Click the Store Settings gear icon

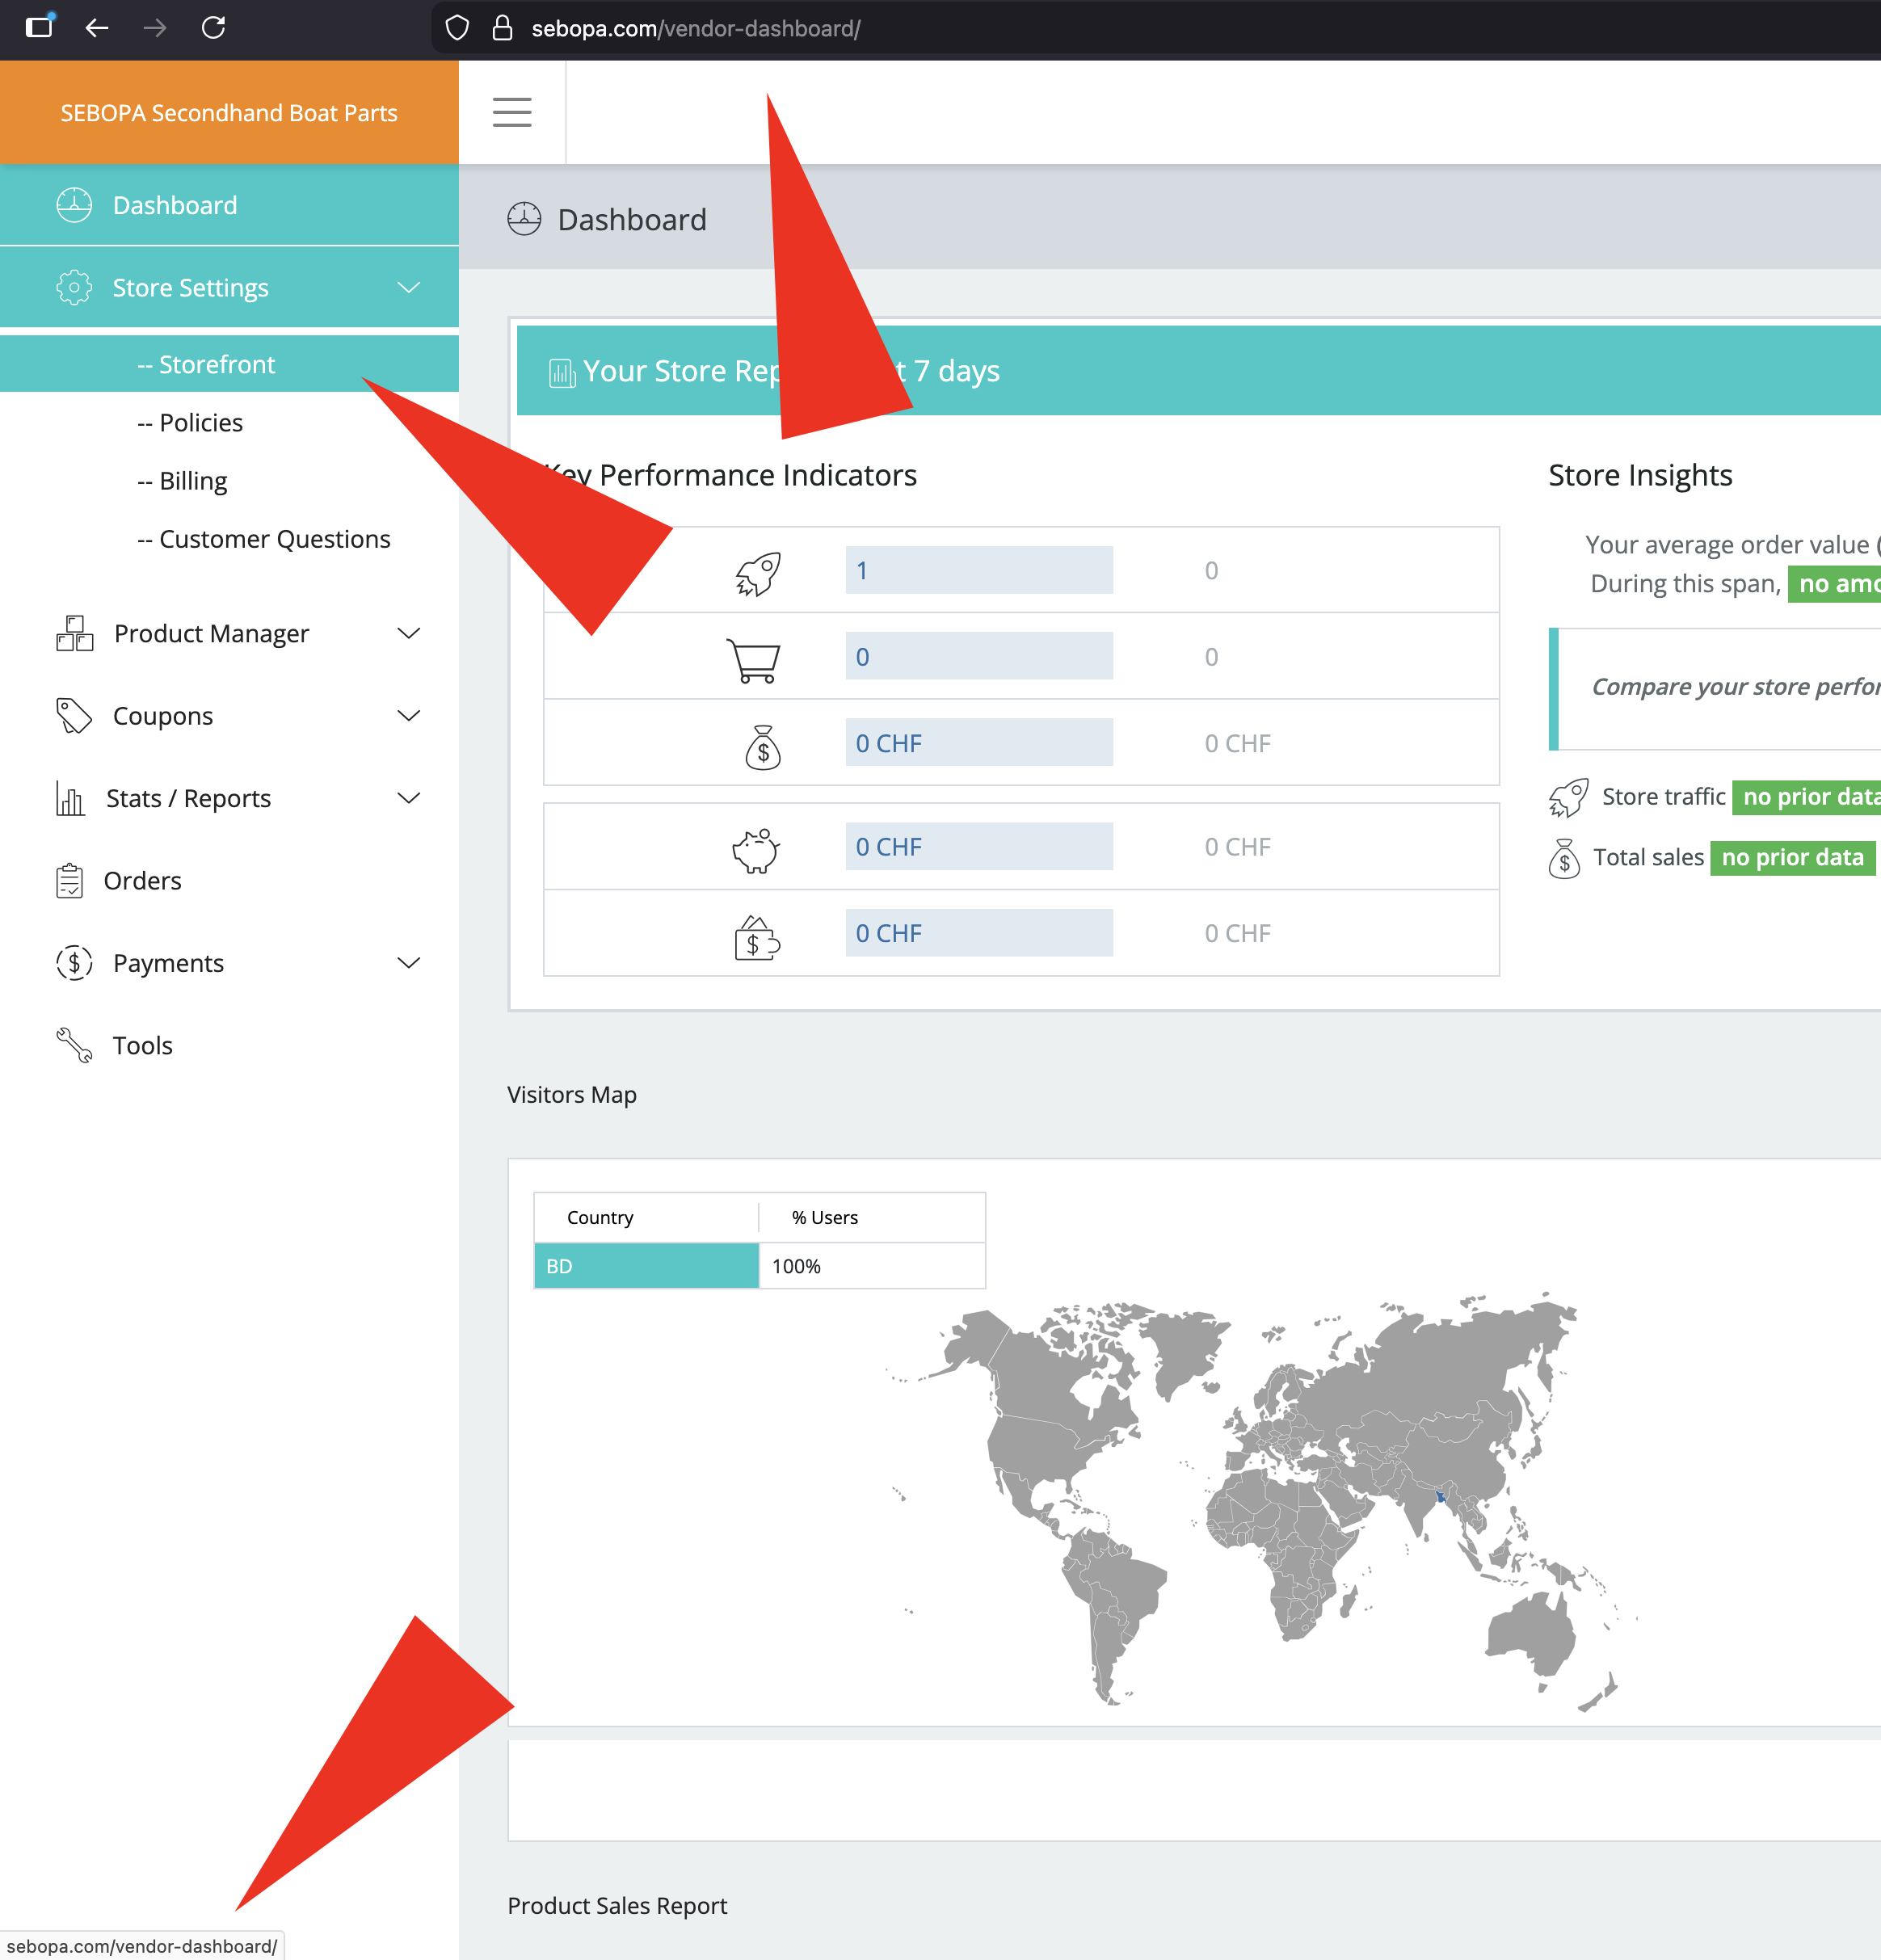click(x=74, y=288)
